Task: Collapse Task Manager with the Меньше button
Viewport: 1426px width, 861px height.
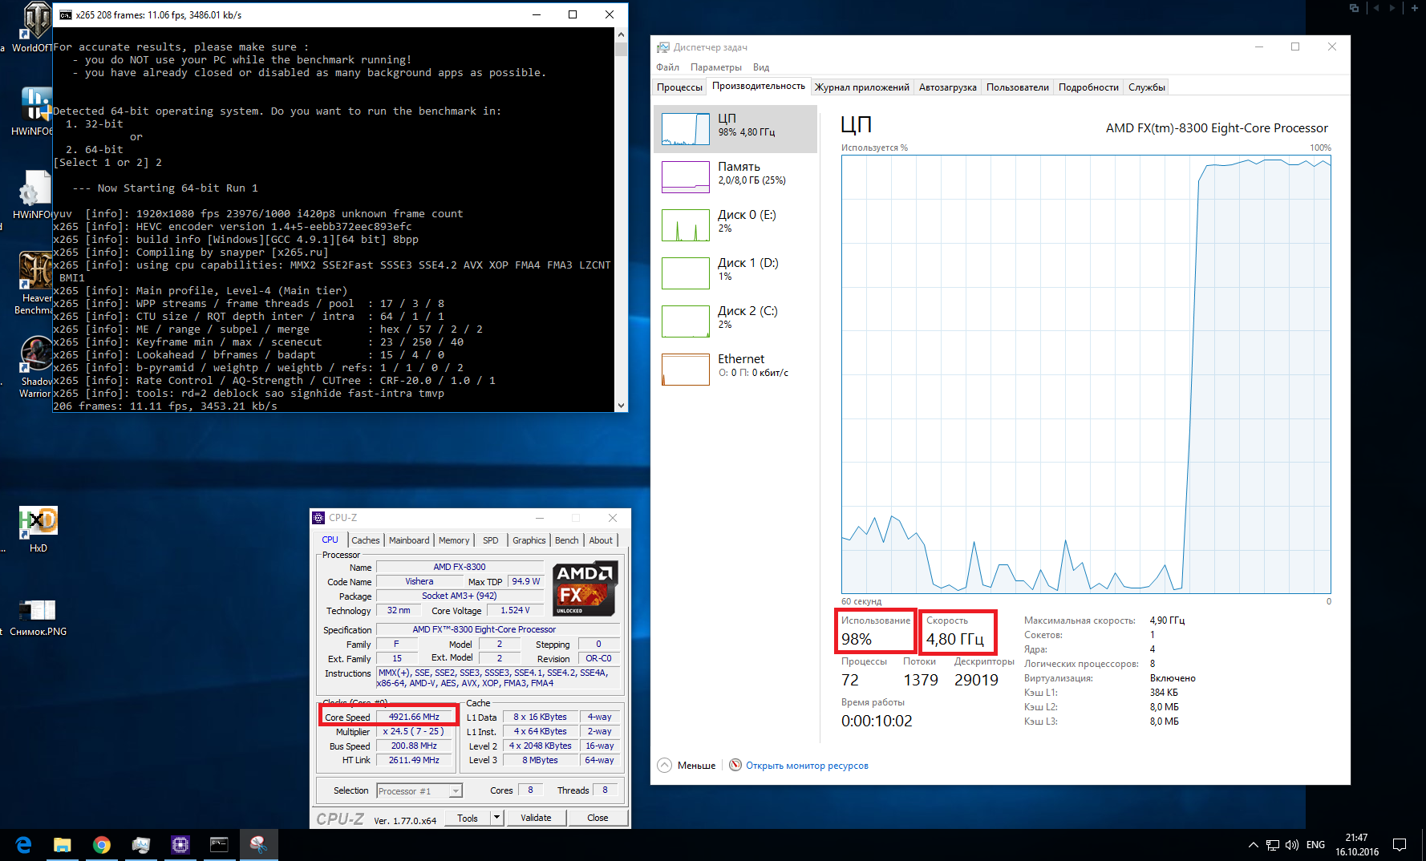Action: (x=687, y=766)
